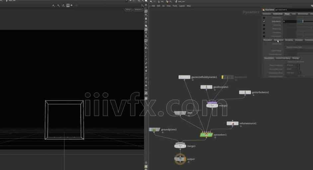Select the merge1 node
The image size is (313, 170).
coord(180,146)
